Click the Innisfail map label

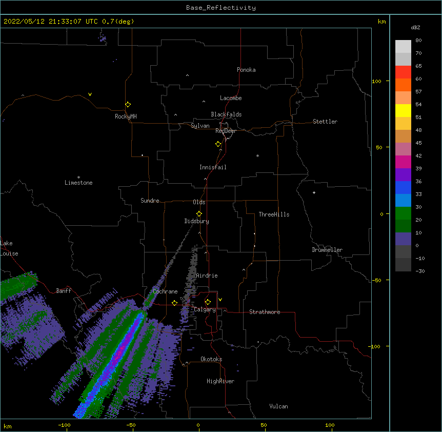(213, 167)
